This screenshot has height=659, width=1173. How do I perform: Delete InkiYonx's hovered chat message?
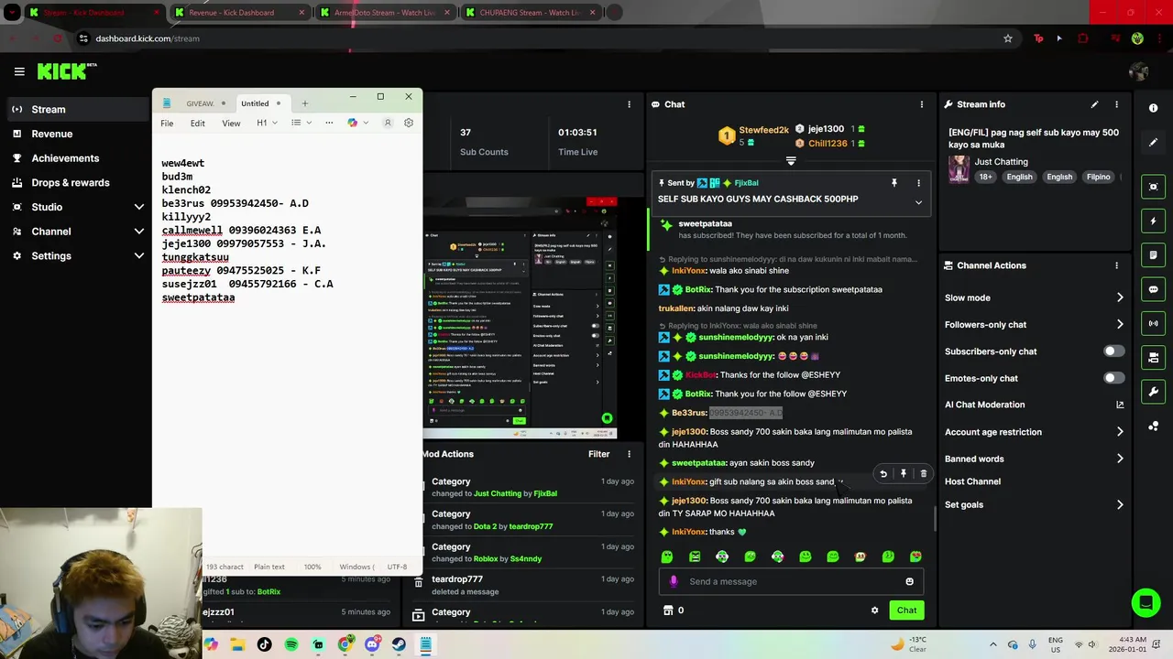coord(923,474)
